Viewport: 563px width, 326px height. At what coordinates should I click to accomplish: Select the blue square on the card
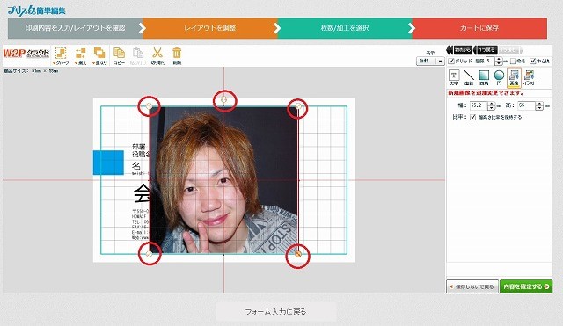[x=108, y=163]
